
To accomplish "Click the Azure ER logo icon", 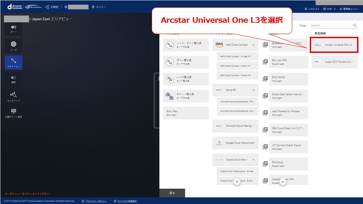I will click(219, 90).
